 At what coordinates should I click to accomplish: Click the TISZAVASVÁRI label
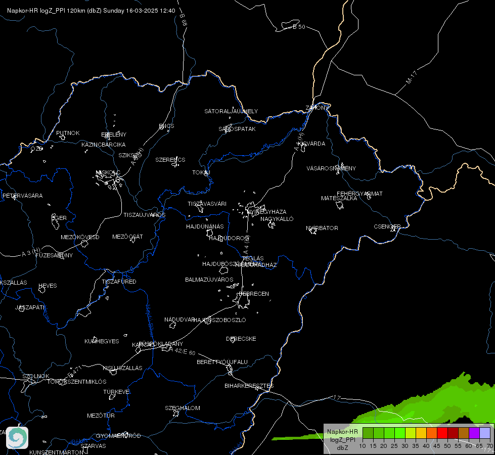(x=207, y=204)
